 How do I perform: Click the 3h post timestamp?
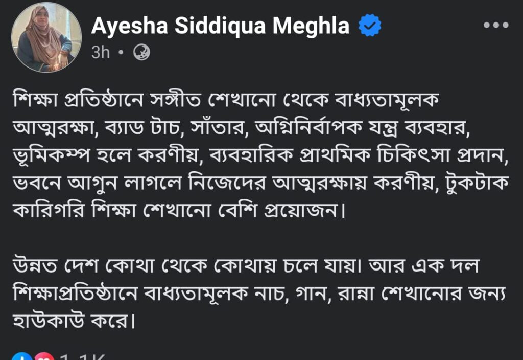click(x=101, y=52)
